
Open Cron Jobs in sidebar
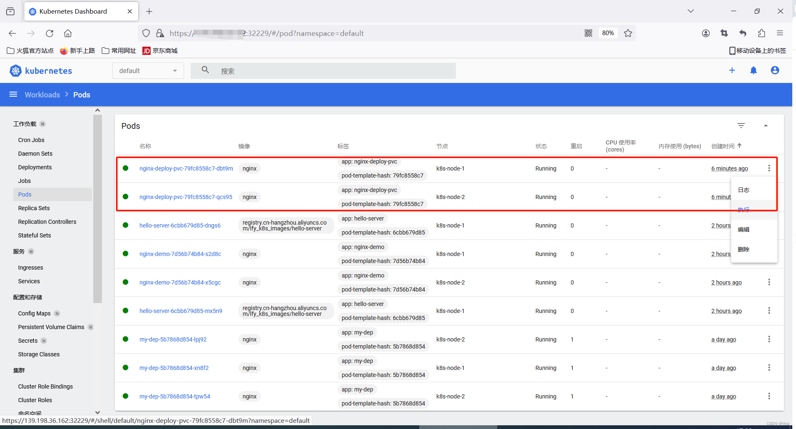tap(31, 140)
